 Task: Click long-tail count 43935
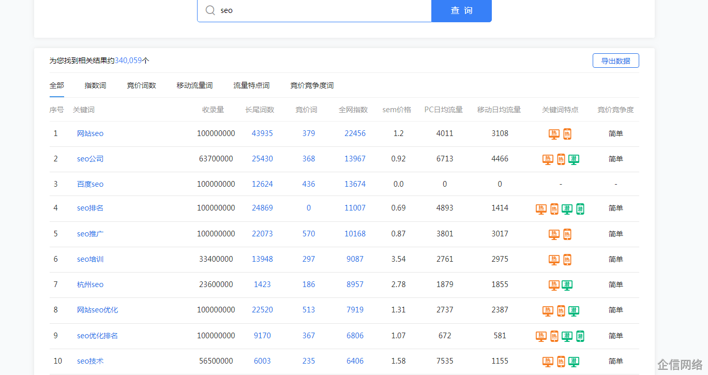click(262, 133)
